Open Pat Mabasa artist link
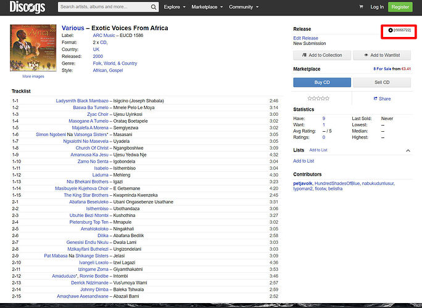The width and height of the screenshot is (422, 308). pyautogui.click(x=56, y=256)
